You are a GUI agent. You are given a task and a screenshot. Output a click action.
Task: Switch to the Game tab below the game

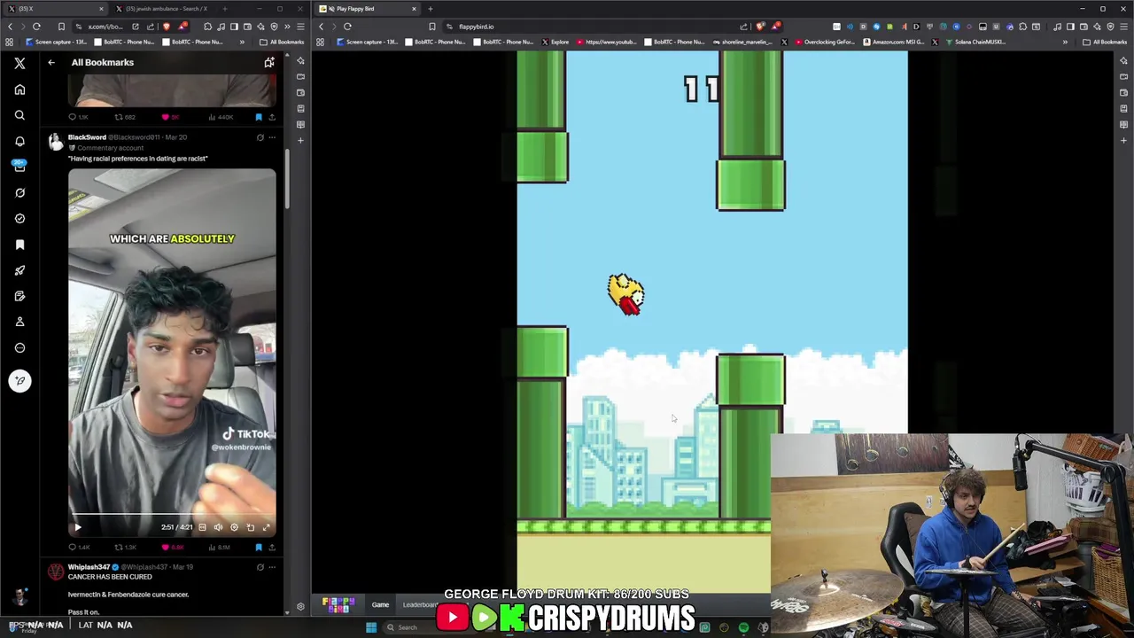pos(380,605)
